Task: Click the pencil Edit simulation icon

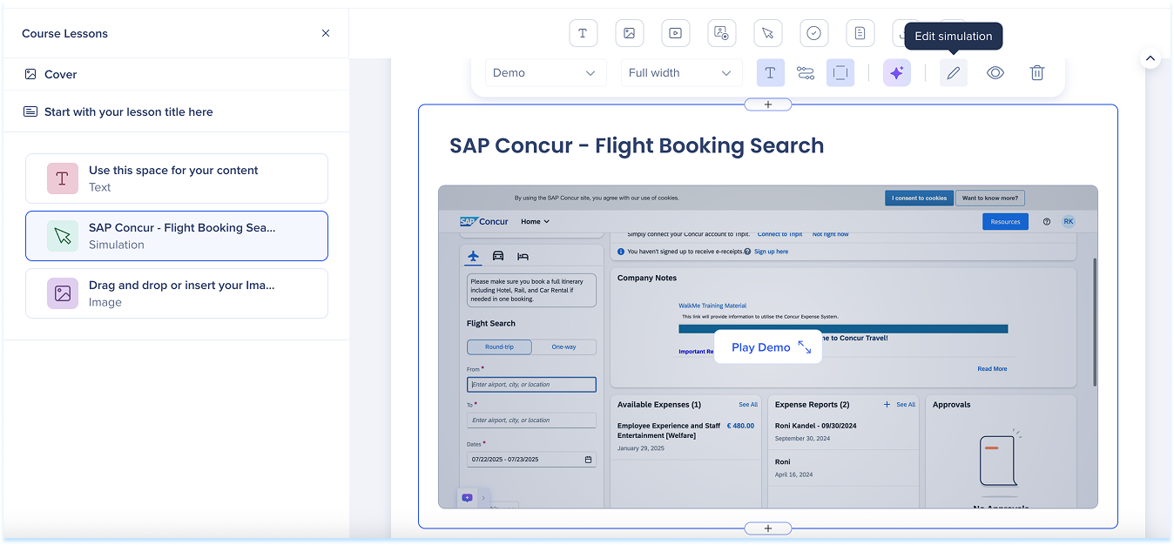Action: tap(953, 73)
